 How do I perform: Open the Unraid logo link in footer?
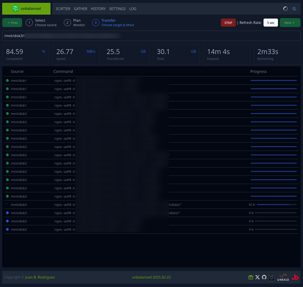pyautogui.click(x=283, y=277)
